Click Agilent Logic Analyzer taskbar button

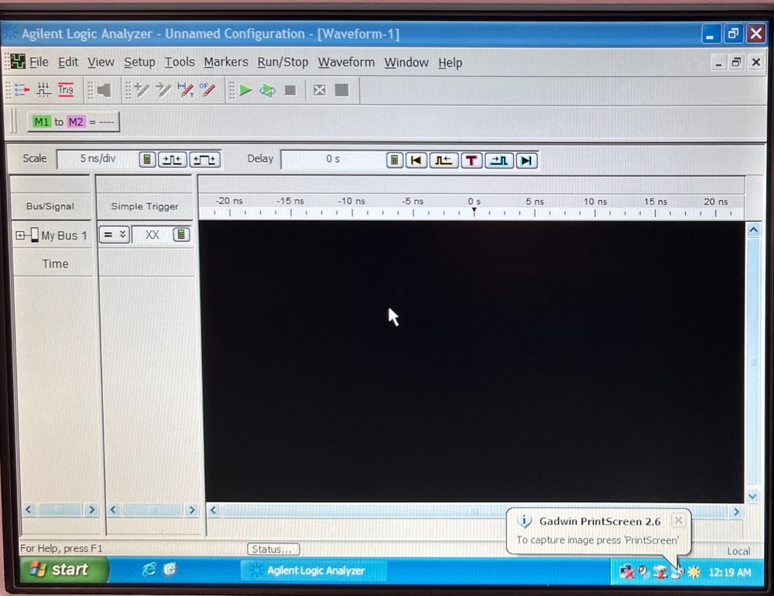314,570
